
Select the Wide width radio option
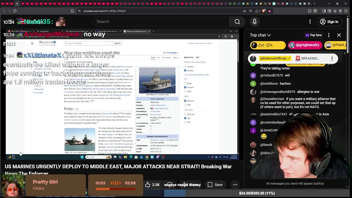click(185, 105)
